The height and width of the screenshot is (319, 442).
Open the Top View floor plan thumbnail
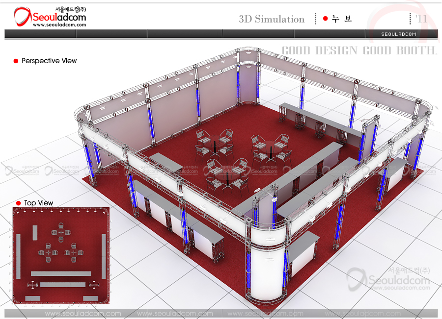click(61, 255)
